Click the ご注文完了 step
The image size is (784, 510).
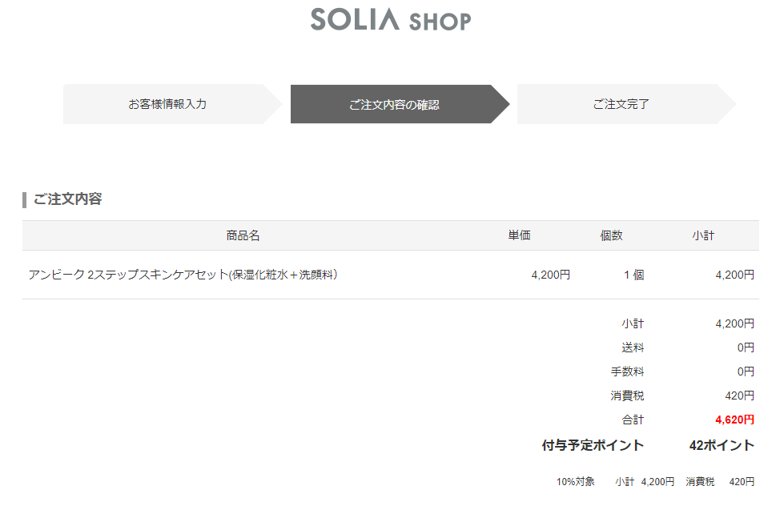(621, 104)
